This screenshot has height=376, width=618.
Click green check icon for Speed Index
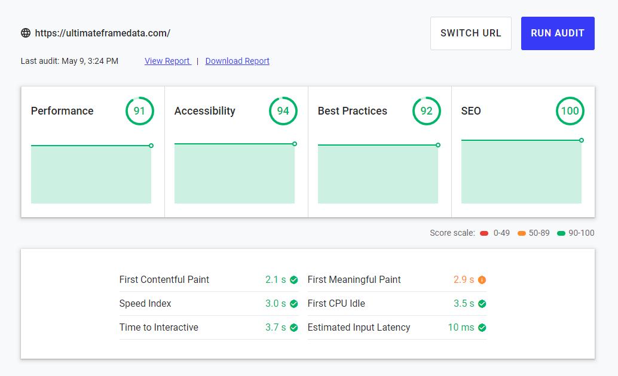tap(293, 304)
